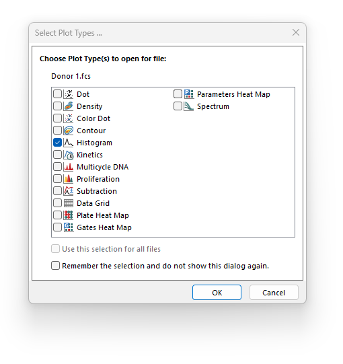Click the Data Grid table icon
Screen dimensions: 343x364
point(69,203)
